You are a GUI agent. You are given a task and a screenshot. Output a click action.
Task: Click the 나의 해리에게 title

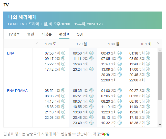coord(22,17)
